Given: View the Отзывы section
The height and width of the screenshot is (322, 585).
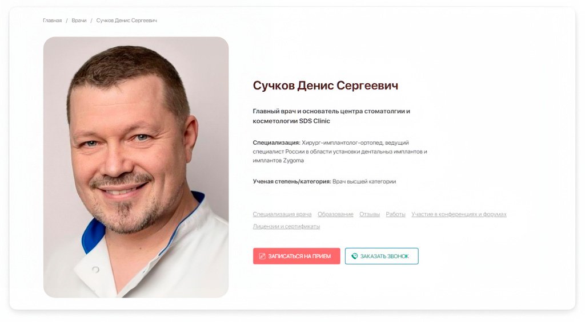Looking at the screenshot, I should [370, 214].
